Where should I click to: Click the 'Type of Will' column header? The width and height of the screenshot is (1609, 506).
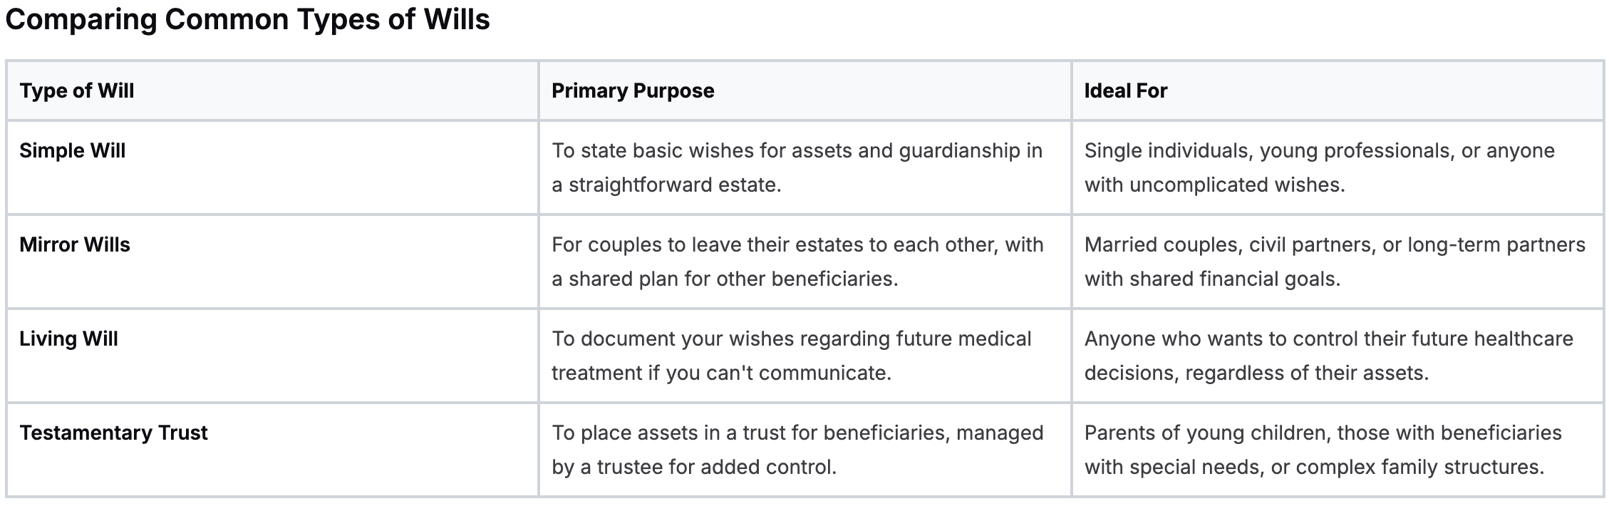click(77, 91)
